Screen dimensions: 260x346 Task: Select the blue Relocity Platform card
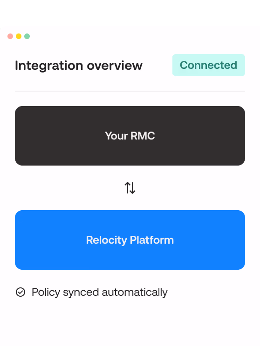click(130, 240)
